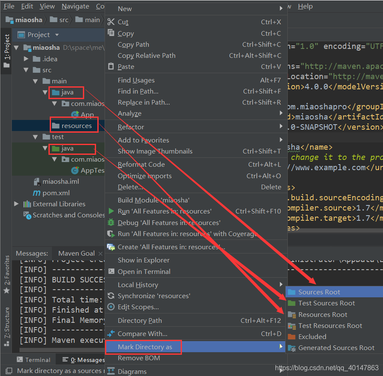Click the miaosha.iml file icon
The width and height of the screenshot is (383, 376).
click(37, 181)
